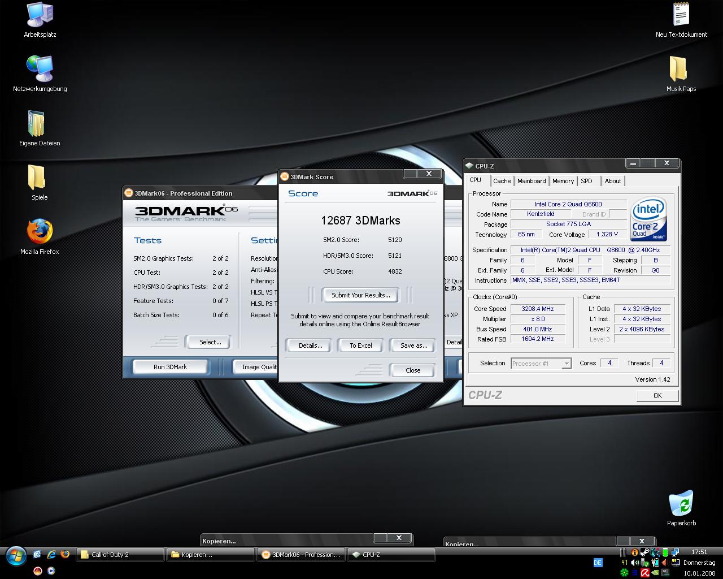Click the NVIDIA tray icon
Viewport: 723px width, 579px height.
point(655,573)
